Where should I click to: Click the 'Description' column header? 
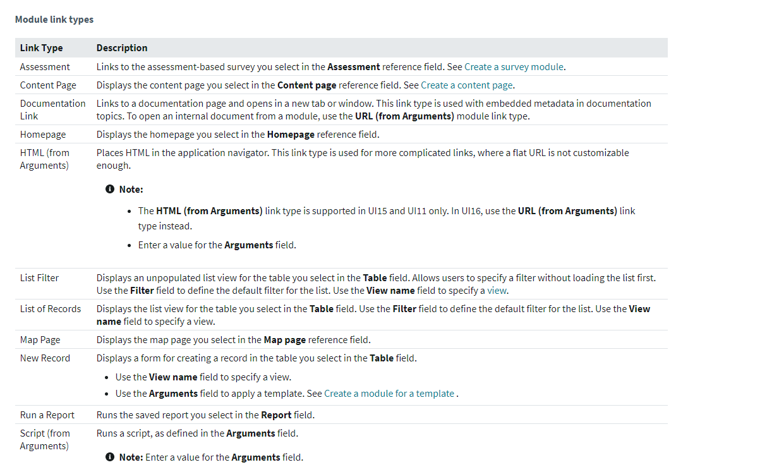pos(122,48)
